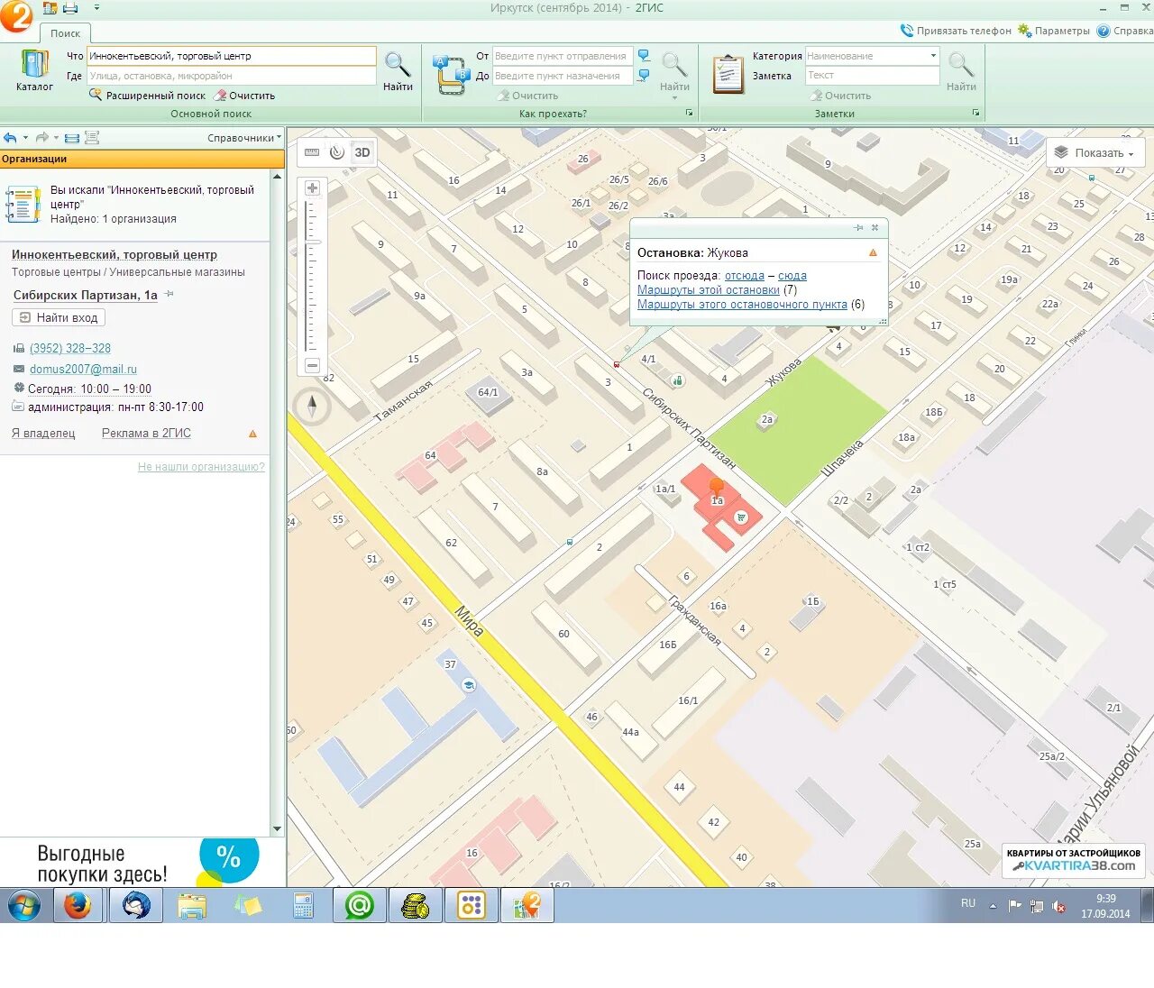This screenshot has height=988, width=1154.
Task: Click Очистить in Основной поиск
Action: [244, 96]
